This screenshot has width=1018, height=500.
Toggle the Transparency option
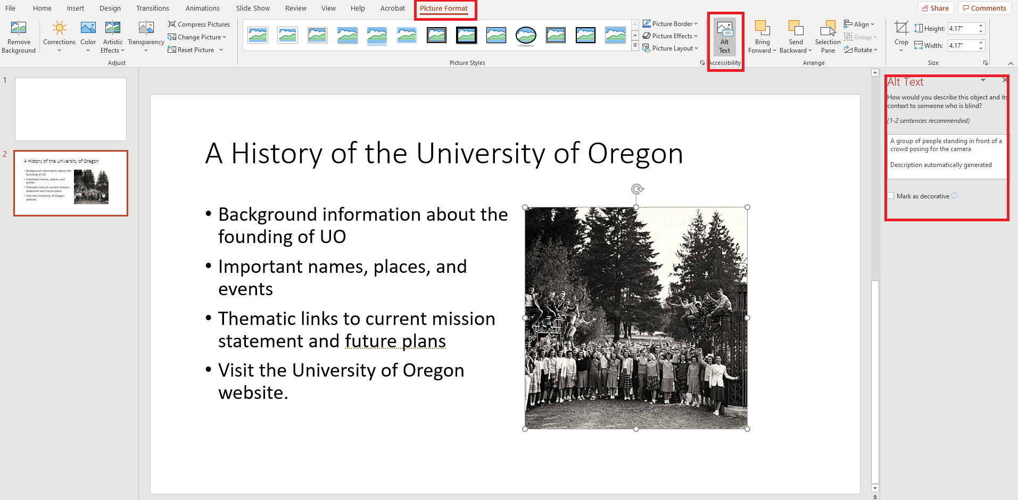pyautogui.click(x=146, y=36)
